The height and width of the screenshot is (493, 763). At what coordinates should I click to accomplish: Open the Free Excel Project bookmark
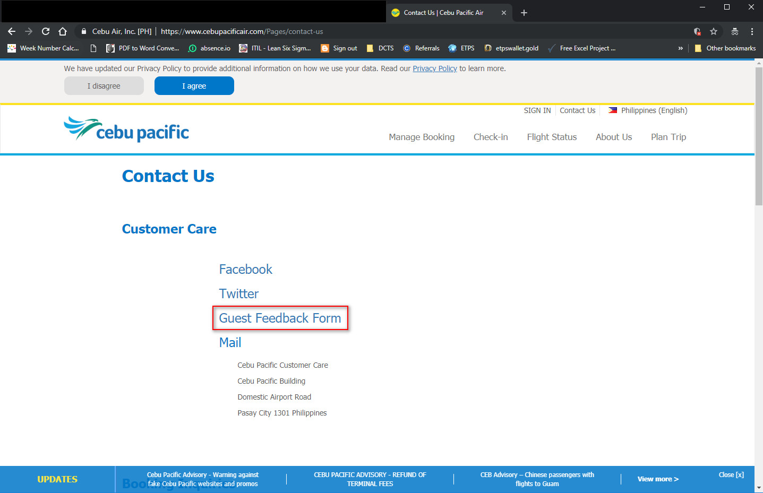pyautogui.click(x=582, y=48)
